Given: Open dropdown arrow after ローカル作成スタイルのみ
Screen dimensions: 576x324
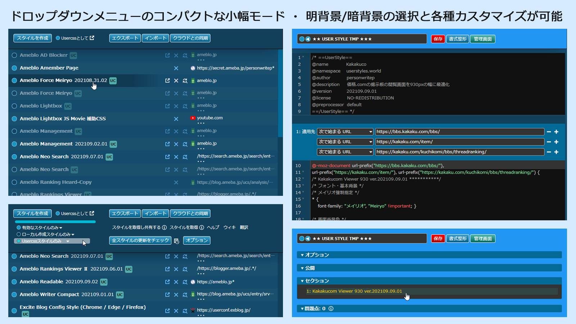Looking at the screenshot, I should [x=73, y=235].
